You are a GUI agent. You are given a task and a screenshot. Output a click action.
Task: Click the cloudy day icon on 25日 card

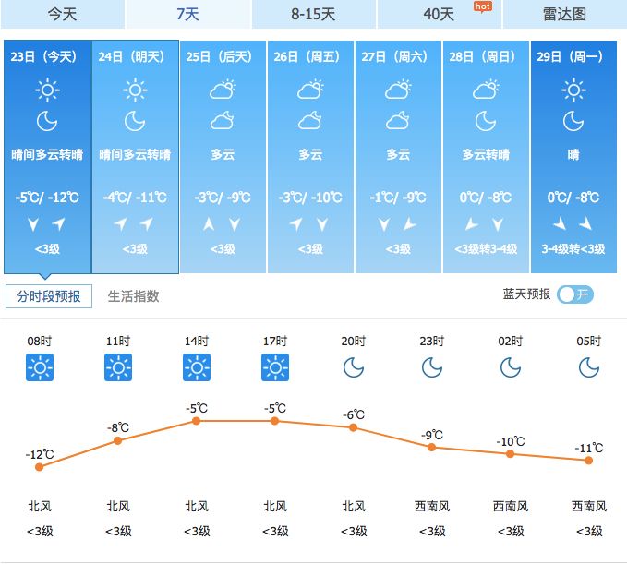click(x=223, y=90)
